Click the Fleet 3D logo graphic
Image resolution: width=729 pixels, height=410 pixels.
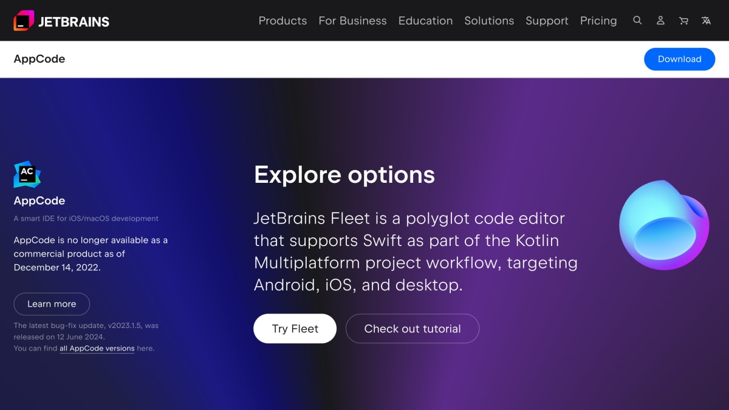[664, 225]
